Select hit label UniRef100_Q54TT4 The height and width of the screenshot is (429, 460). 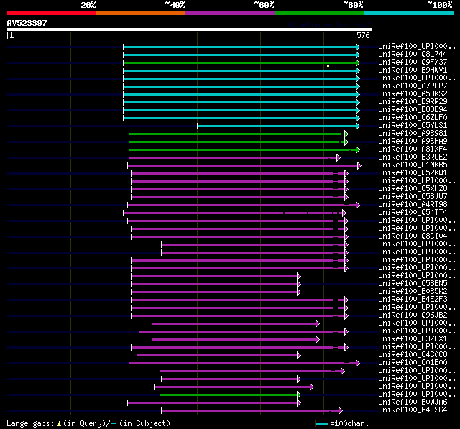pyautogui.click(x=413, y=212)
